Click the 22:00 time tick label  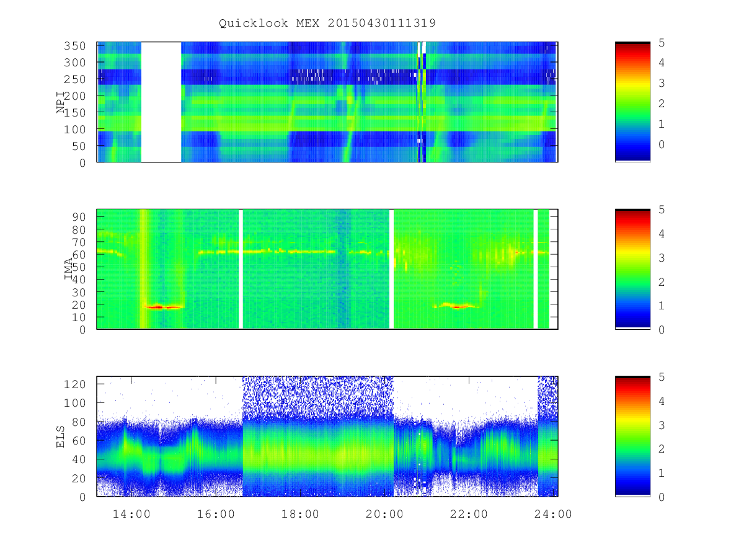[469, 514]
